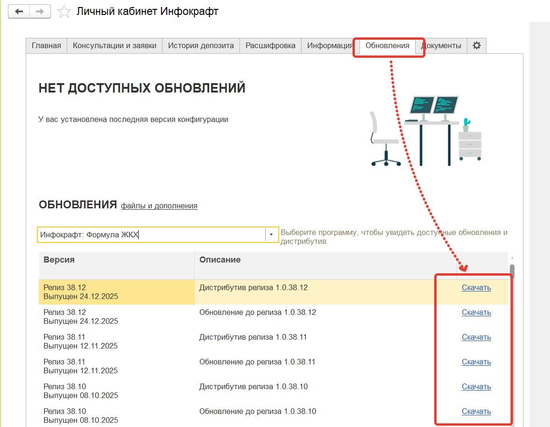
Task: Open the Документы tab
Action: pyautogui.click(x=442, y=46)
